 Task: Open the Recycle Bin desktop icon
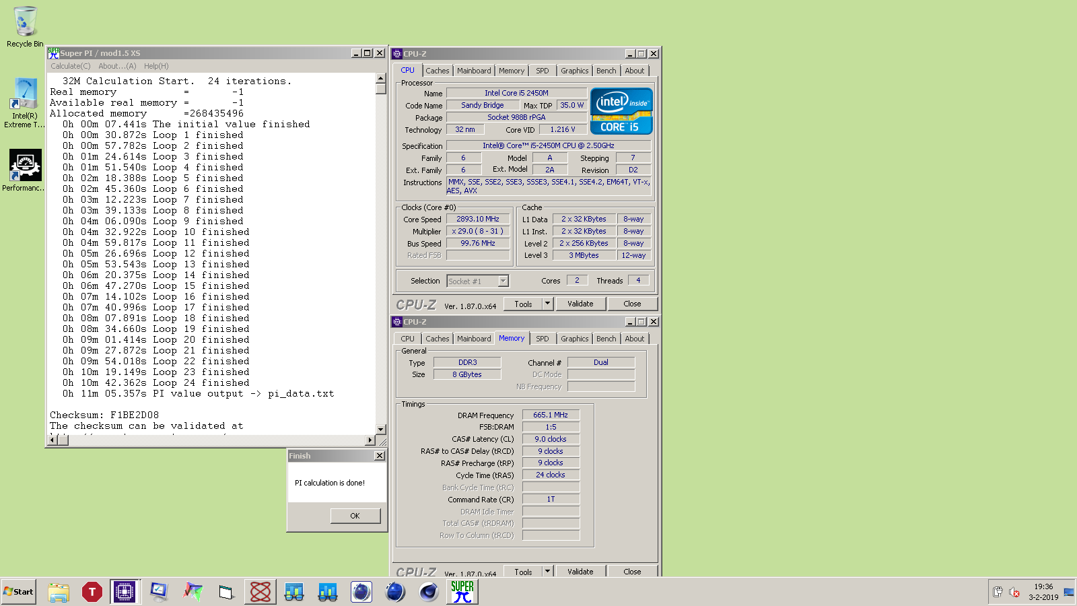click(x=25, y=27)
